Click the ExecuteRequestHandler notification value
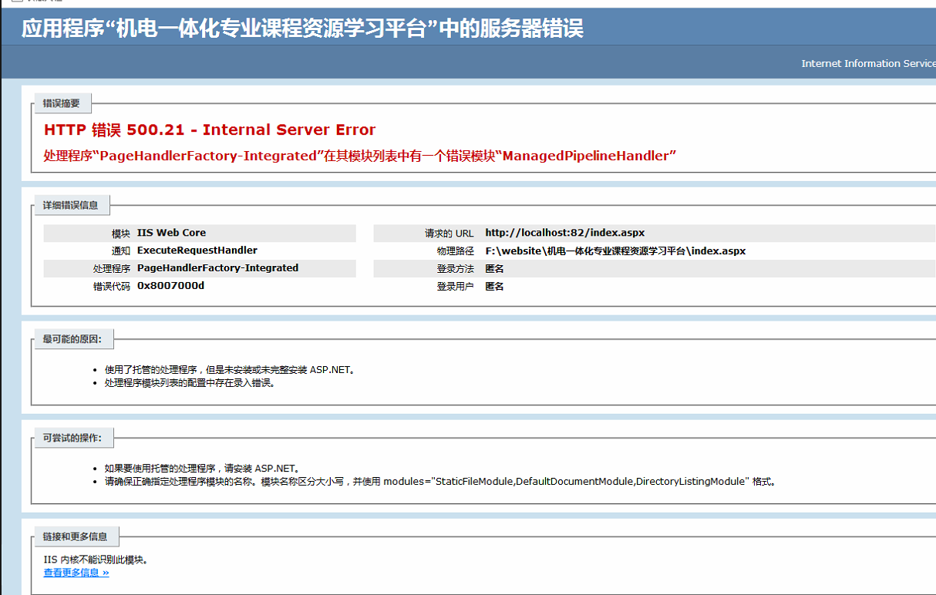The height and width of the screenshot is (595, 936). pyautogui.click(x=197, y=250)
